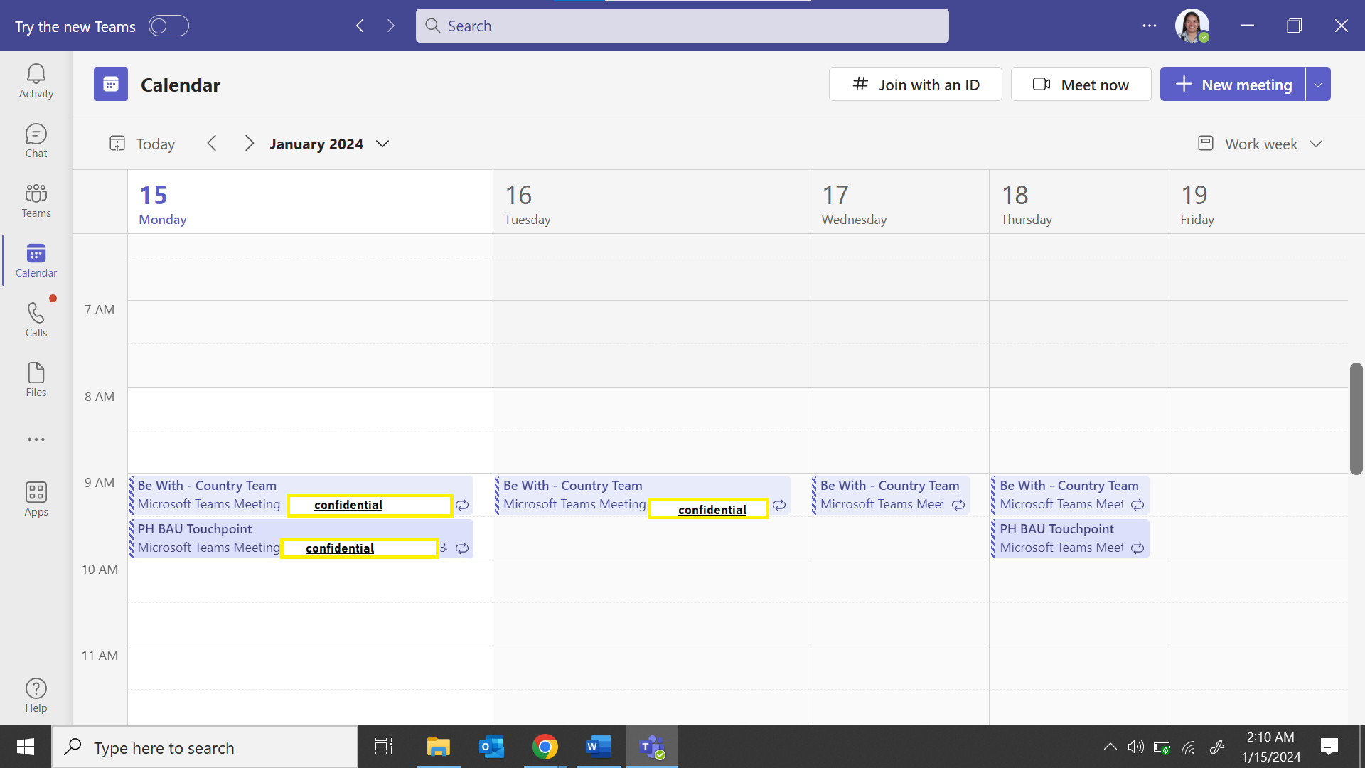Open the Teams sidebar icon
The image size is (1365, 768).
tap(36, 201)
